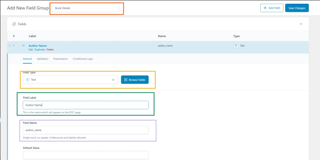Open the Presentation tab
This screenshot has width=320, height=160.
60,59
